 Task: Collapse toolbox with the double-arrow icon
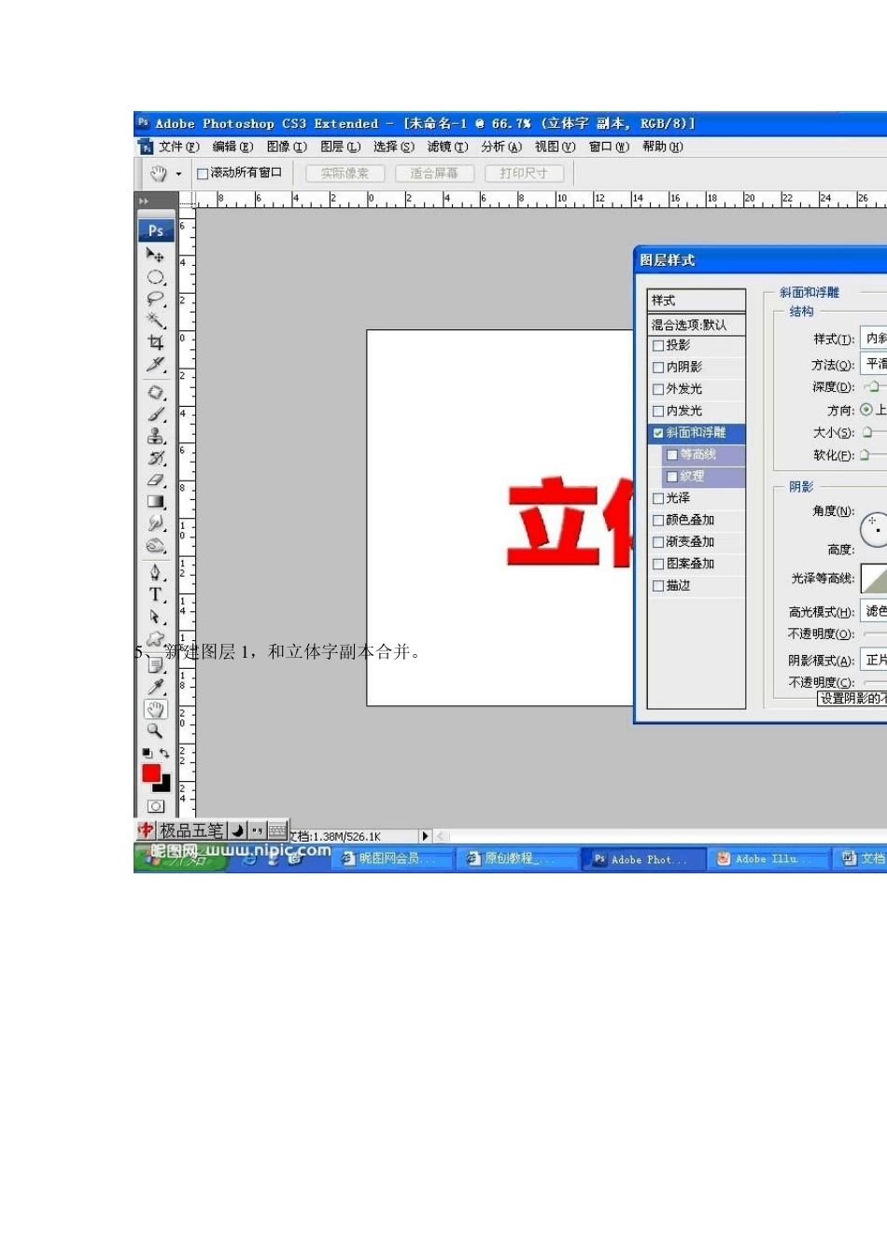(x=144, y=201)
